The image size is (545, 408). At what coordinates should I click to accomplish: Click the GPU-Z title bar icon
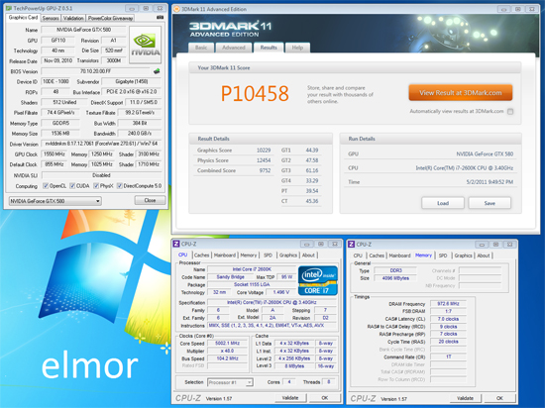[x=9, y=8]
